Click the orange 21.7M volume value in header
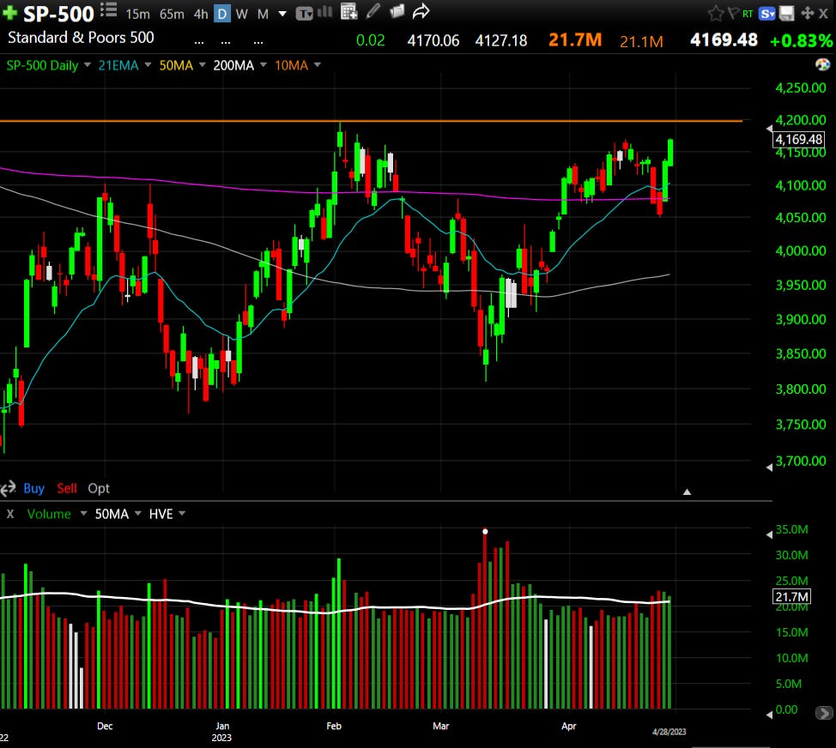836x748 pixels. coord(575,40)
